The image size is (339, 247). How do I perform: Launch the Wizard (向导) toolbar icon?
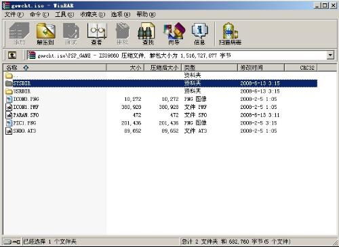[x=174, y=33]
